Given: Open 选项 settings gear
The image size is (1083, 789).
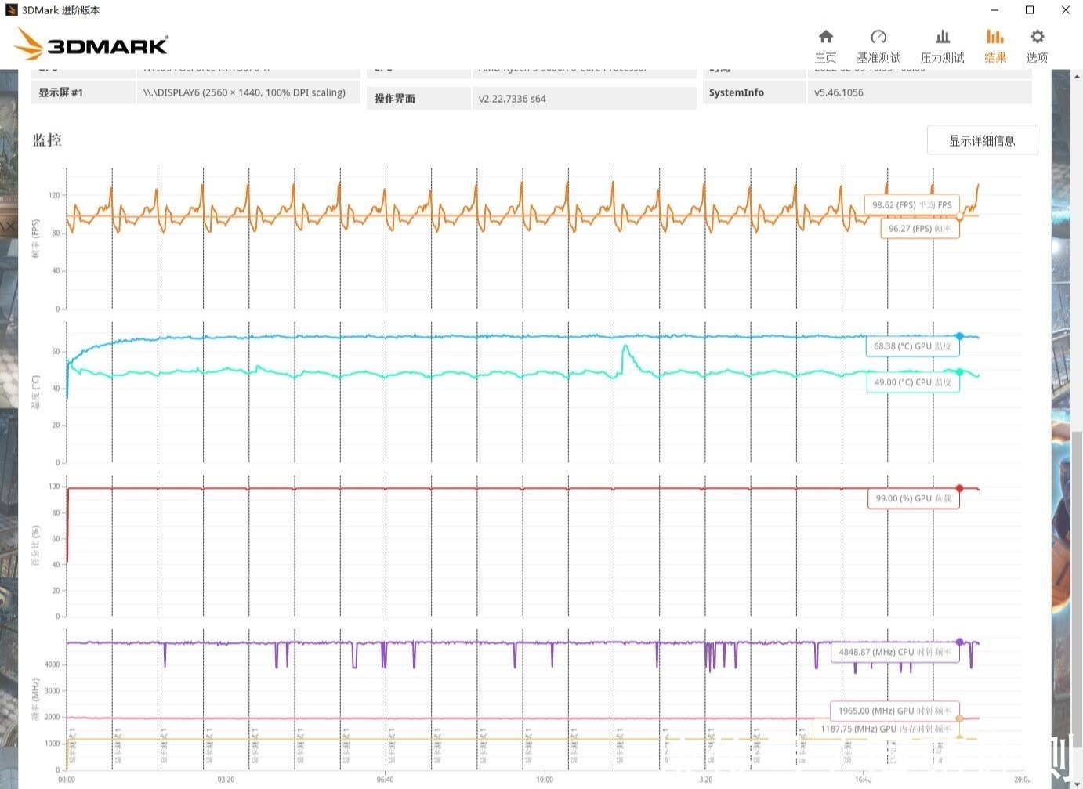Looking at the screenshot, I should click(x=1037, y=46).
